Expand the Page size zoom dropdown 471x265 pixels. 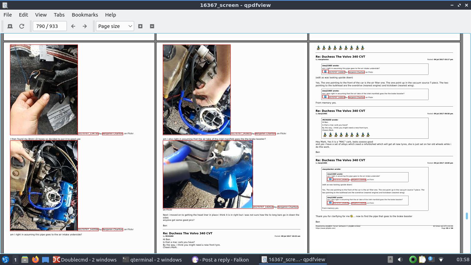115,26
